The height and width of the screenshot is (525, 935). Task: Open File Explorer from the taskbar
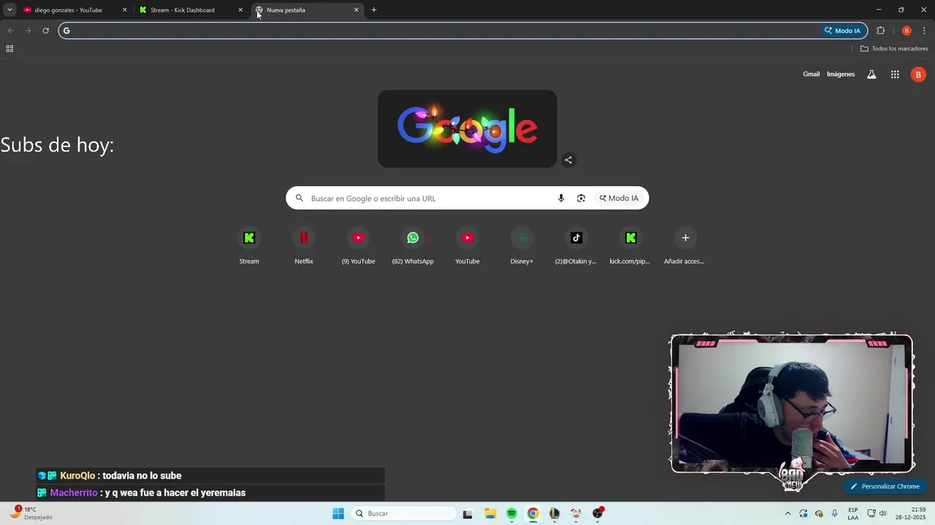pos(490,513)
